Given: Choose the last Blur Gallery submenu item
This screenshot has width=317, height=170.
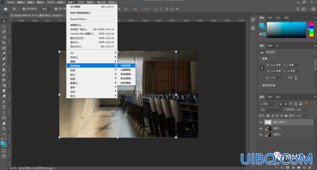Looking at the screenshot, I should click(126, 83).
